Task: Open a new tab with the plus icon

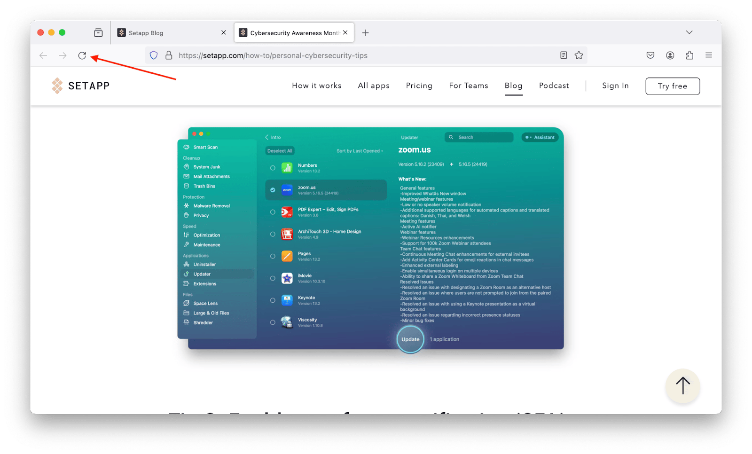Action: point(365,32)
